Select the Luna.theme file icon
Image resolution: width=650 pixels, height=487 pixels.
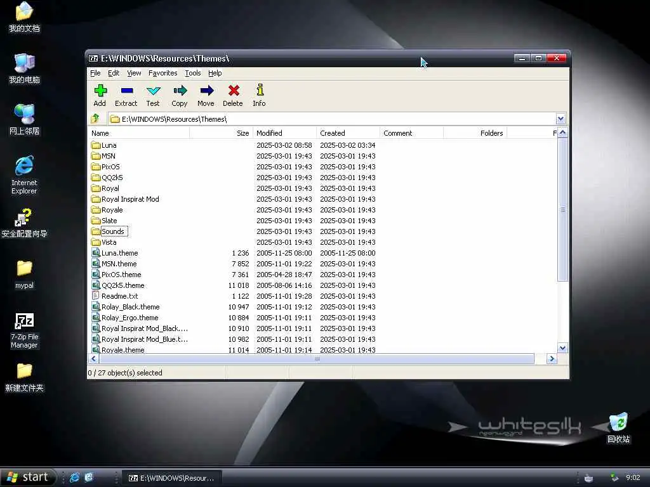96,253
